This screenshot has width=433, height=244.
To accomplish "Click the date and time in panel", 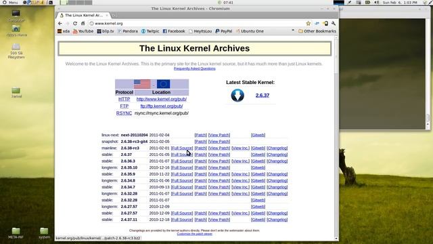I will (x=400, y=2).
